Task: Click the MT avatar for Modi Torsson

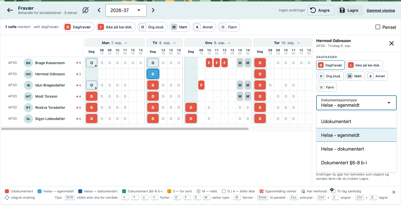Action: 28,96
